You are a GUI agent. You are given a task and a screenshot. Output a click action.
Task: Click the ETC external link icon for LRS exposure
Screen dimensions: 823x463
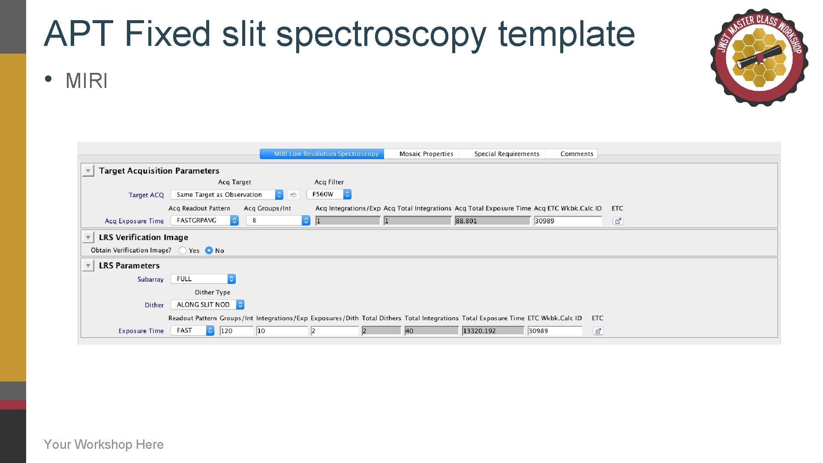pyautogui.click(x=599, y=330)
